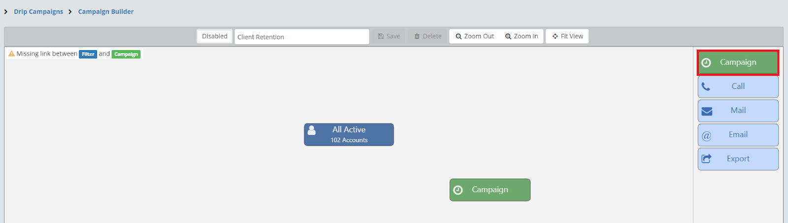Toggle the Disabled campaign status button

(215, 36)
